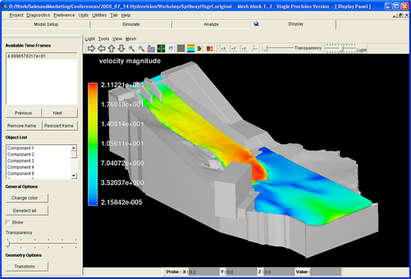This screenshot has width=411, height=279.
Task: Open the Utilities menu
Action: tap(99, 15)
